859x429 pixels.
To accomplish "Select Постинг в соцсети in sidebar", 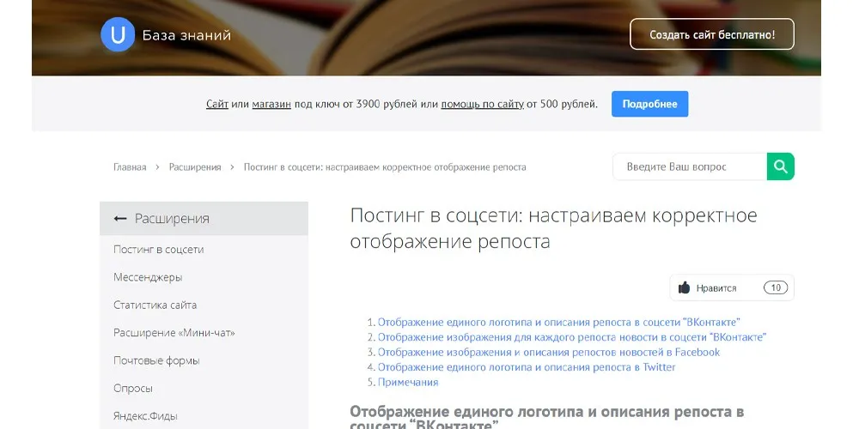I will (159, 250).
